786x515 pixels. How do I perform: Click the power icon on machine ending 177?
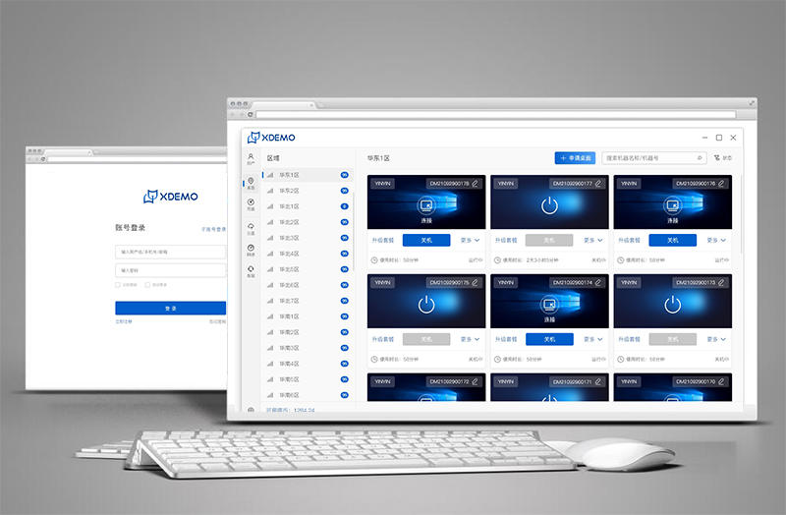[x=549, y=205]
